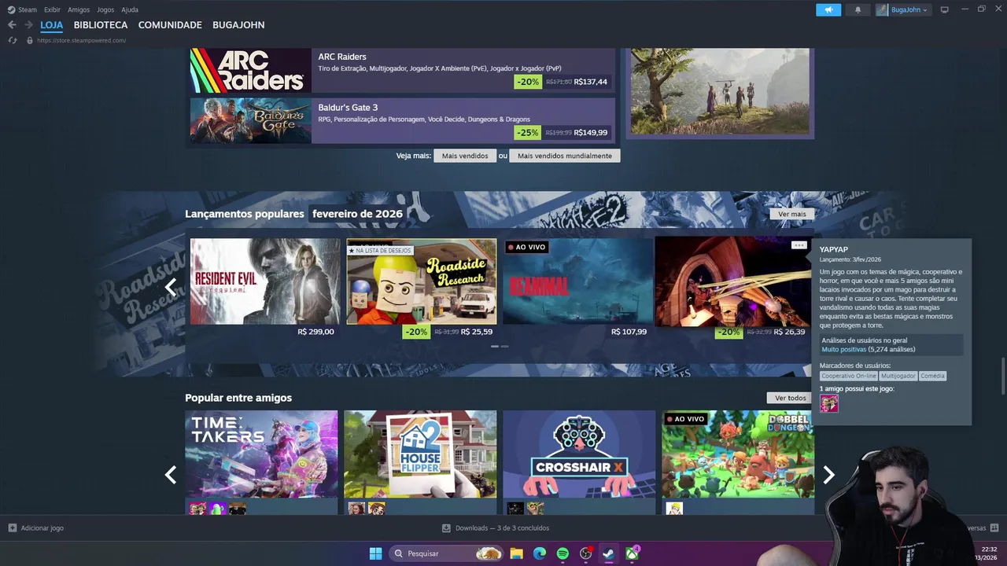1007x566 pixels.
Task: Open the Reanimal live capsule
Action: click(577, 281)
